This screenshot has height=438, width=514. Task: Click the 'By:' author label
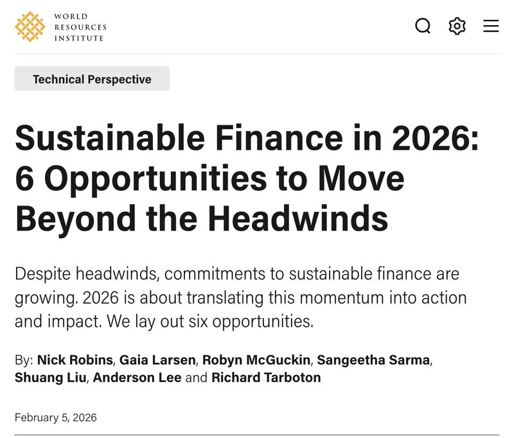coord(24,360)
